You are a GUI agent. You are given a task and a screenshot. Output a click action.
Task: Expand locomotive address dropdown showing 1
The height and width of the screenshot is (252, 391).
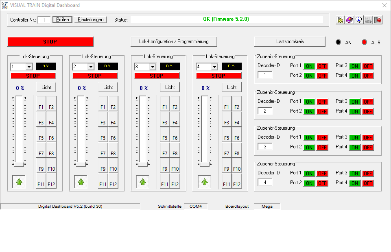28,67
